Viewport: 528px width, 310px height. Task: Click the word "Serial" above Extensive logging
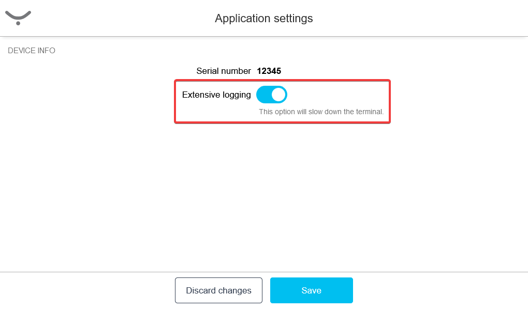pyautogui.click(x=208, y=71)
